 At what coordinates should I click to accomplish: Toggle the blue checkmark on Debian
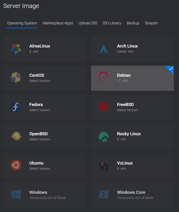[x=171, y=69]
